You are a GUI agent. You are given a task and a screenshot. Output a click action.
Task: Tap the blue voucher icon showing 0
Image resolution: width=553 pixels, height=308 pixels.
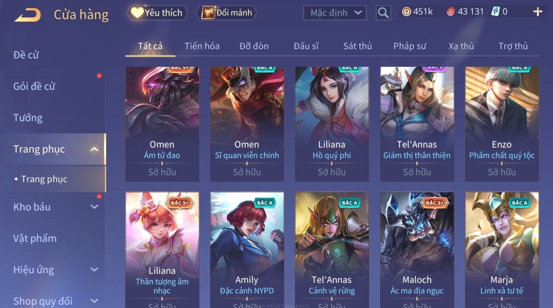[x=495, y=12]
